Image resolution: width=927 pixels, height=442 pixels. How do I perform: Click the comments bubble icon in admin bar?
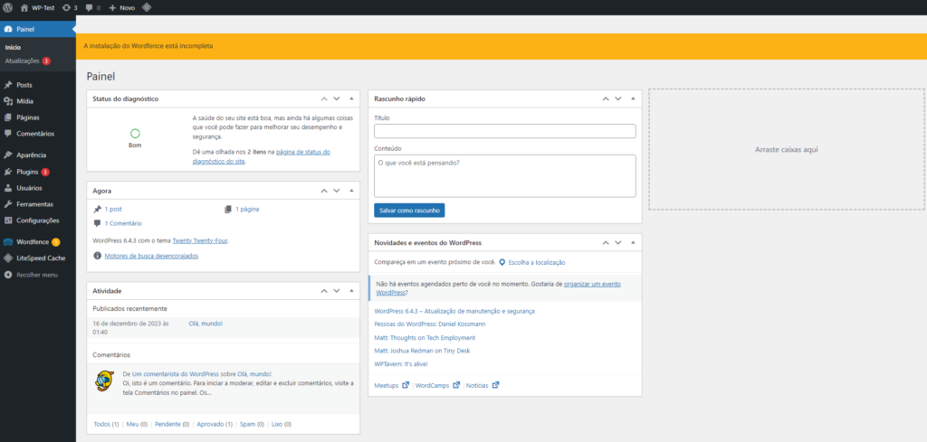click(x=91, y=7)
